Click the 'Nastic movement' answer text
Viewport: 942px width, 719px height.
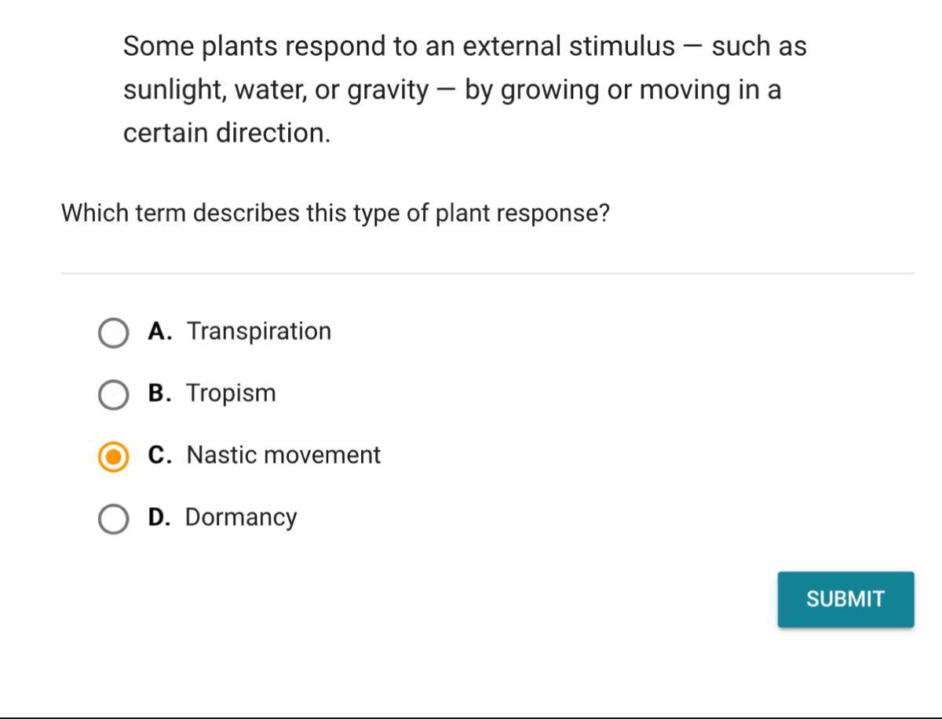tap(283, 455)
